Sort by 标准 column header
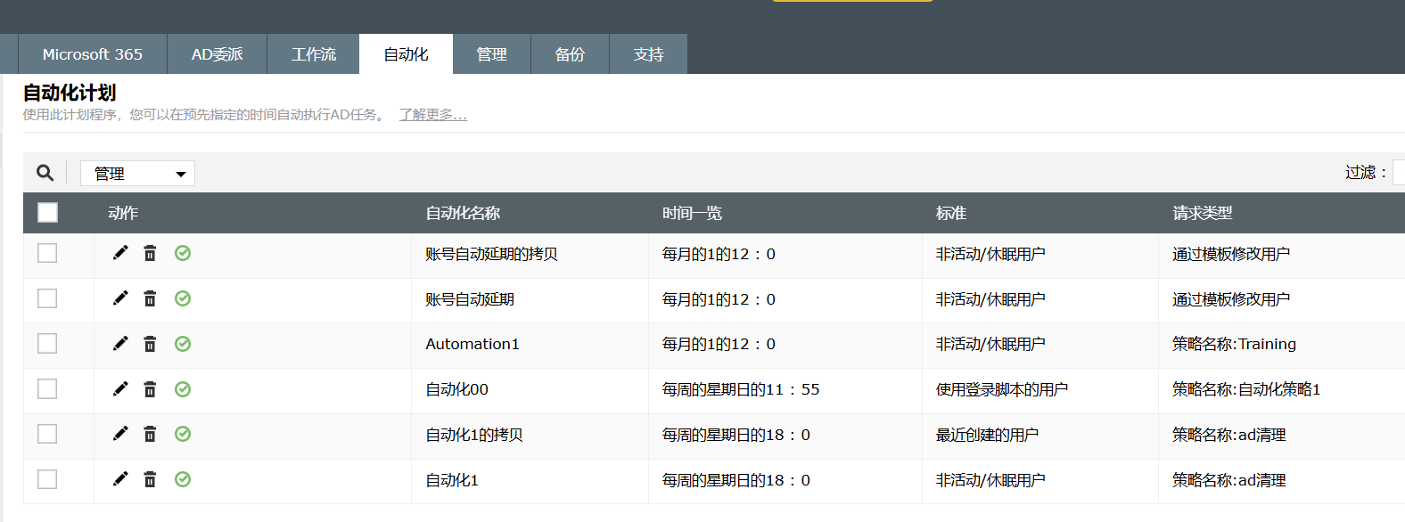The height and width of the screenshot is (522, 1405). click(951, 213)
